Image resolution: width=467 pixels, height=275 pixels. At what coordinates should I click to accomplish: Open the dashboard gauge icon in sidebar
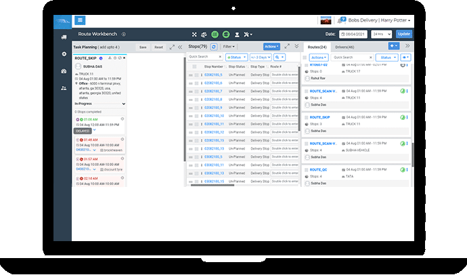[x=64, y=71]
